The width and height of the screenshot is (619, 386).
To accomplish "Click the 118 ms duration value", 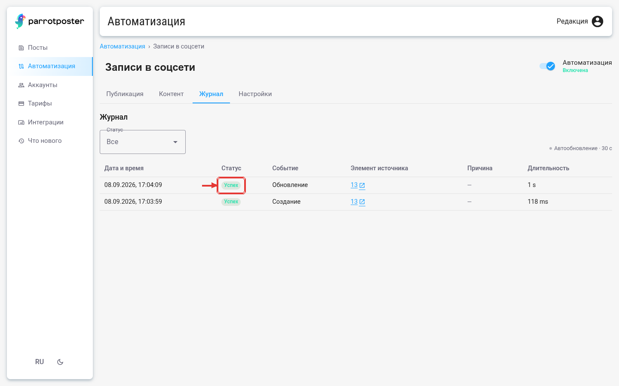I will click(538, 202).
